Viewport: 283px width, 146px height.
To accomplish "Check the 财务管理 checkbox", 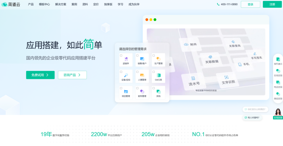I will pyautogui.click(x=137, y=88).
